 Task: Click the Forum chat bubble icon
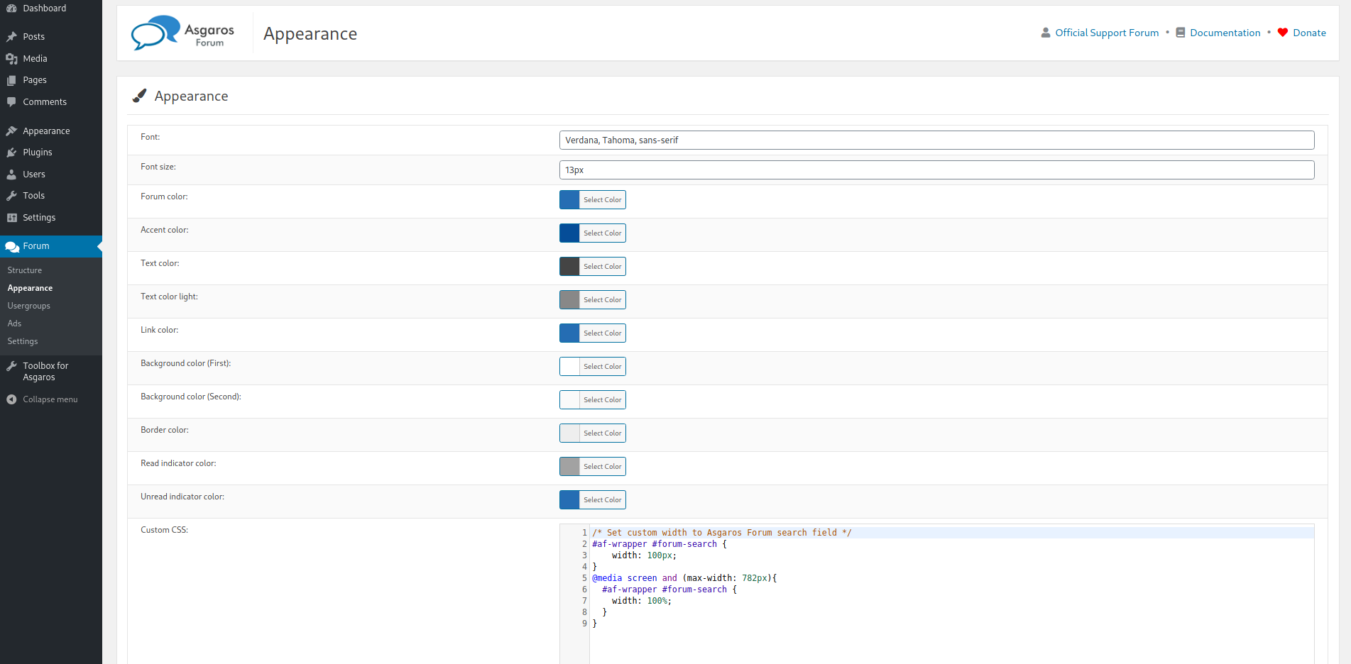(x=12, y=245)
